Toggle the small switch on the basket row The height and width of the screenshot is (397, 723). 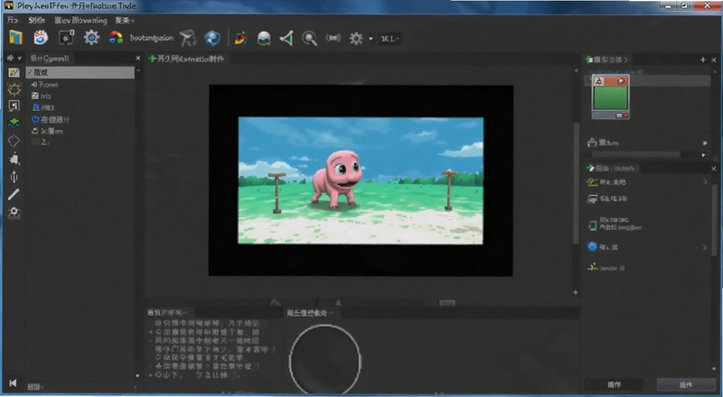coord(705,143)
